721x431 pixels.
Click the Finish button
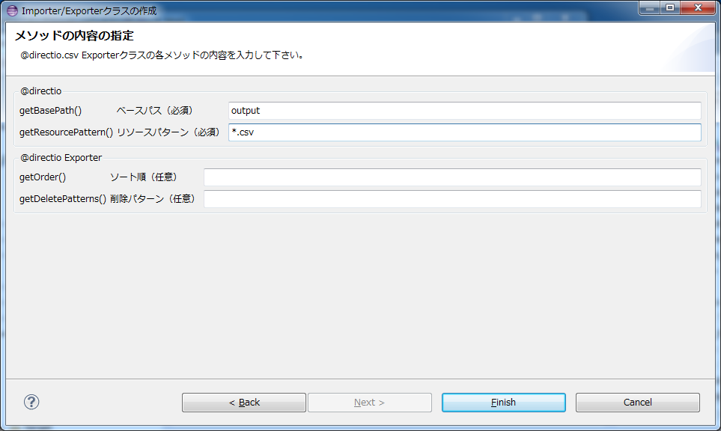[504, 403]
